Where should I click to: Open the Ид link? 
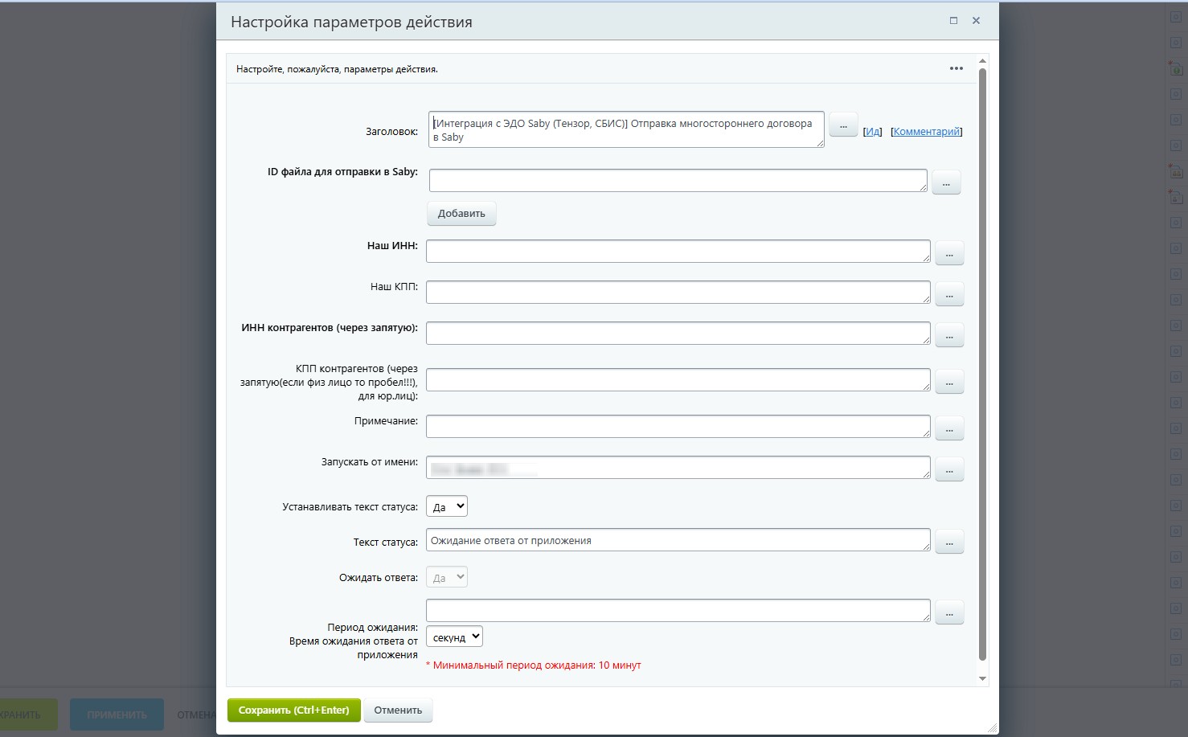tap(872, 132)
